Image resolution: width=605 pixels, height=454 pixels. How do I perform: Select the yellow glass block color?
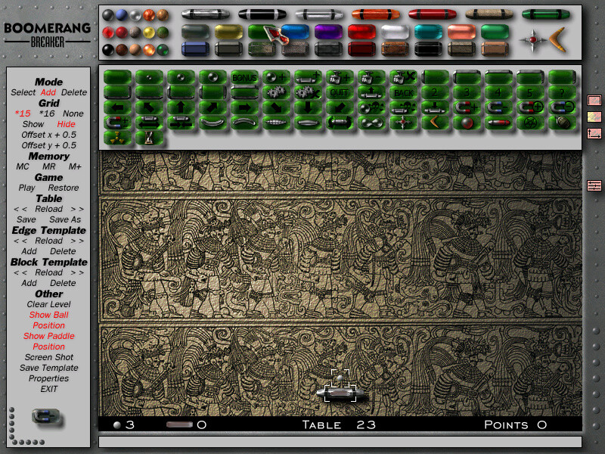click(x=229, y=32)
